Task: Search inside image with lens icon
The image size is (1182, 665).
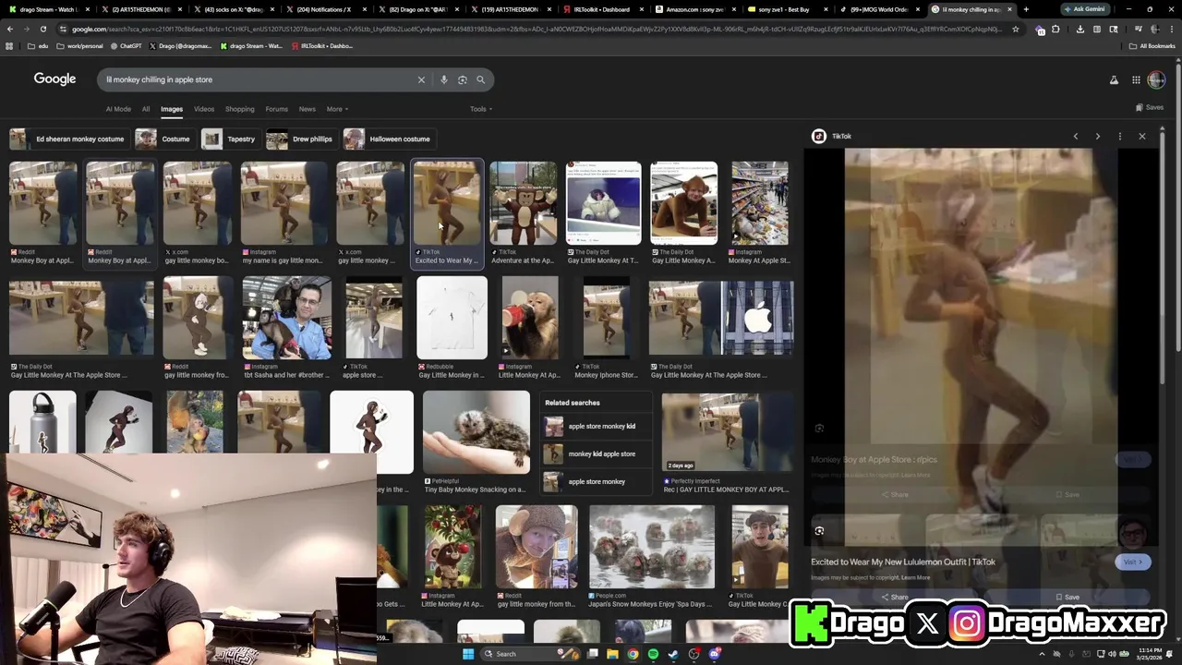Action: (x=819, y=531)
